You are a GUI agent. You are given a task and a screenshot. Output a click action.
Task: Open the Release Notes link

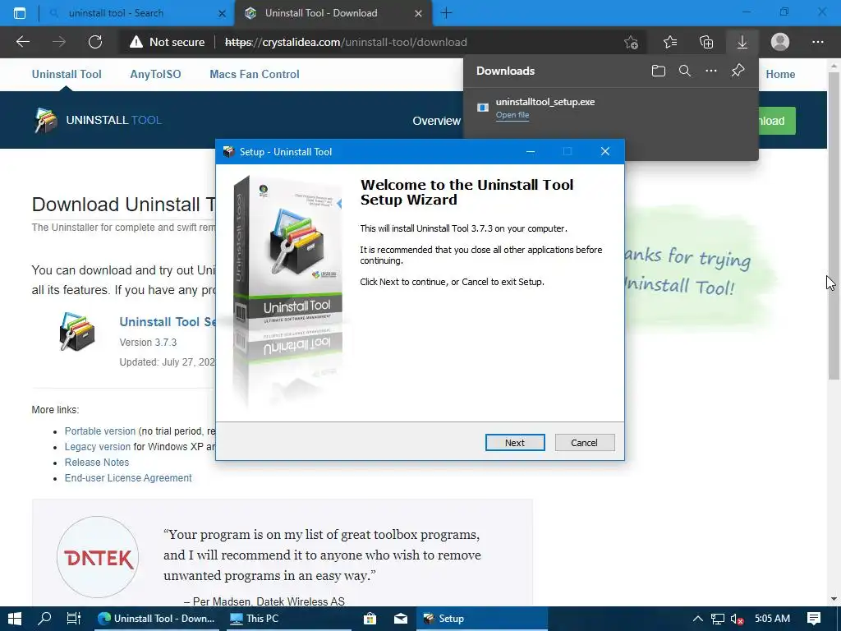[97, 462]
